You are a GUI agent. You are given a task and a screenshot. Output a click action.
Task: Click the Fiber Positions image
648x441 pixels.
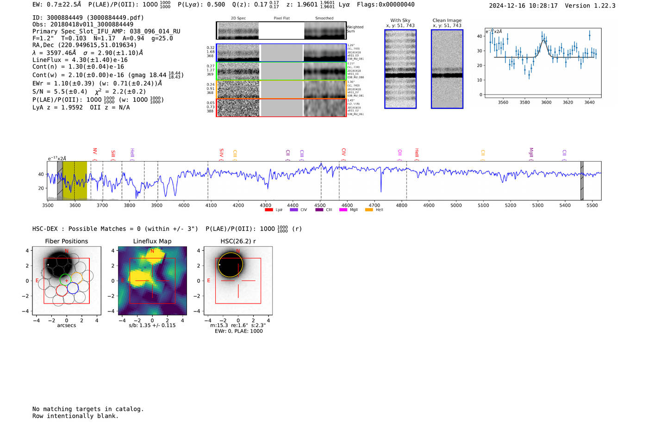click(x=66, y=281)
